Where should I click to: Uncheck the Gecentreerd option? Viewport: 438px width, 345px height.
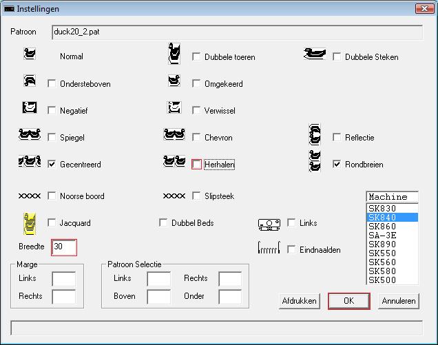[52, 165]
